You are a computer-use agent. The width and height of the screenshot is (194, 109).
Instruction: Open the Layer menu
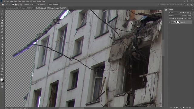coord(16,1)
